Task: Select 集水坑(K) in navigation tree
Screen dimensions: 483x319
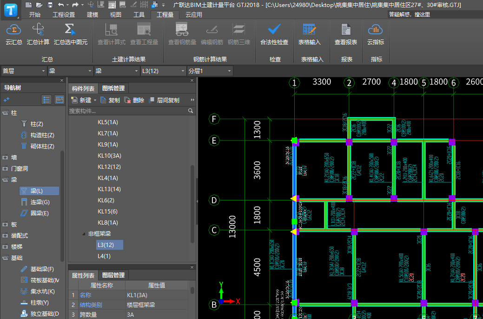Action: click(x=42, y=291)
